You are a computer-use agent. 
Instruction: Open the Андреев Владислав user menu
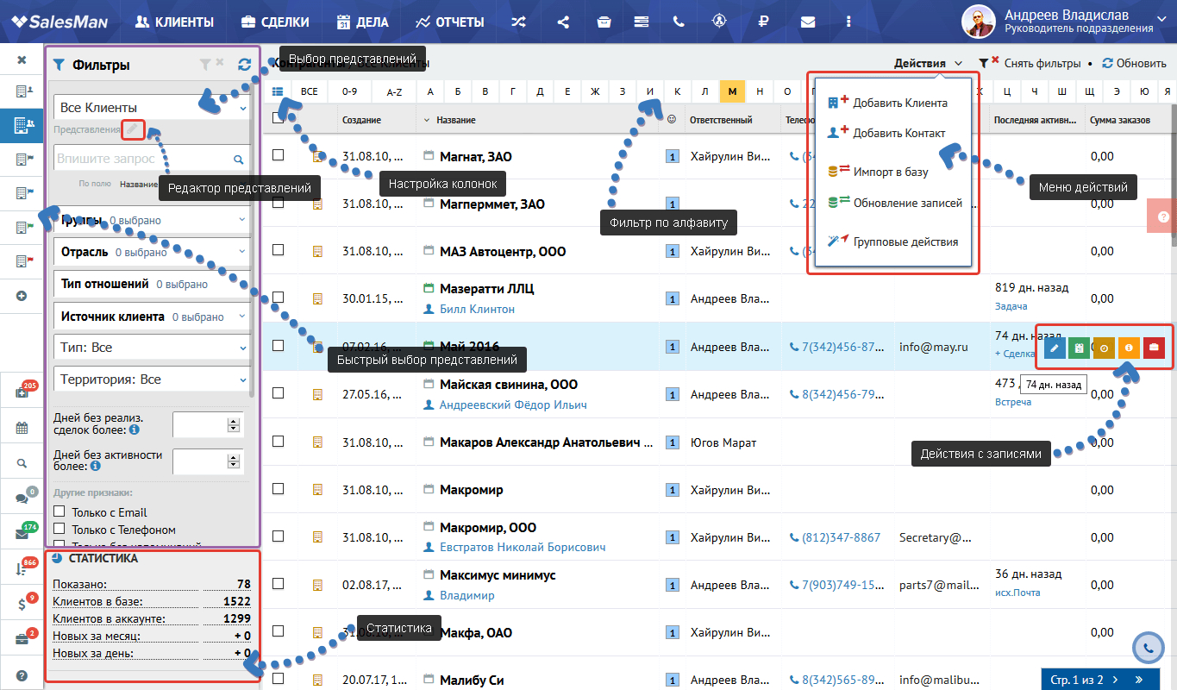click(x=1065, y=22)
